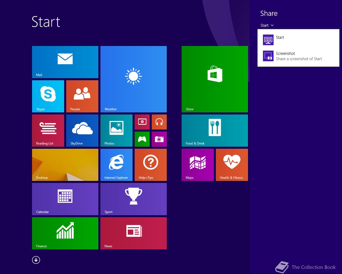Select Start in the share list

click(x=298, y=40)
